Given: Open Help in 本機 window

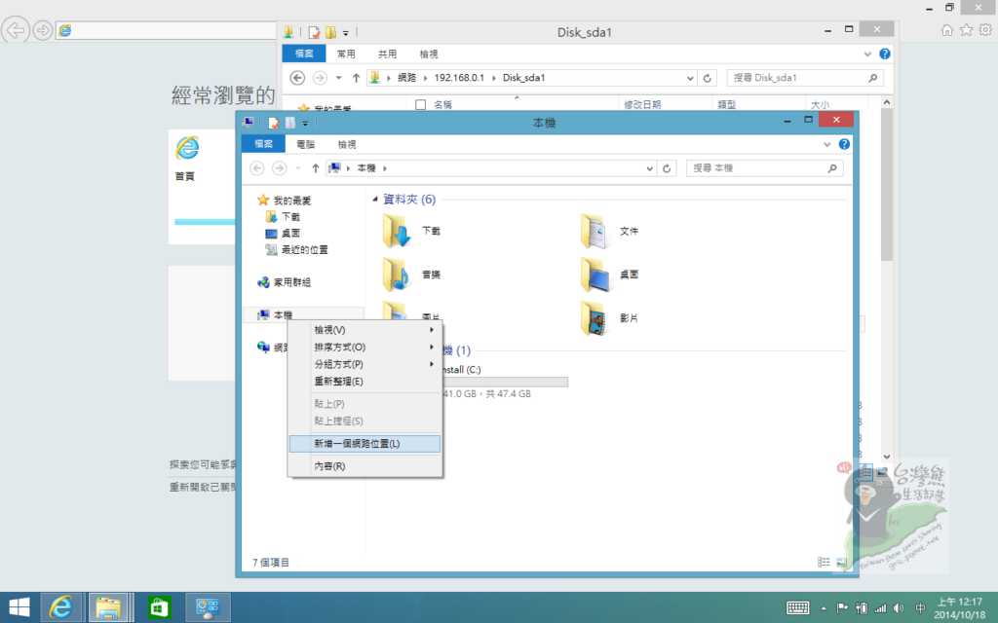Looking at the screenshot, I should pos(844,144).
